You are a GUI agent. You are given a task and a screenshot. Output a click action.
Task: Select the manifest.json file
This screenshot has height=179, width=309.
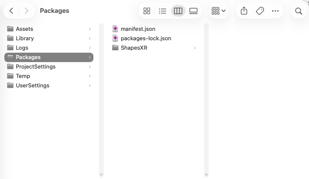[x=138, y=29]
